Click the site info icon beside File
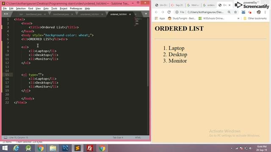271x152 pixels. (x=177, y=12)
